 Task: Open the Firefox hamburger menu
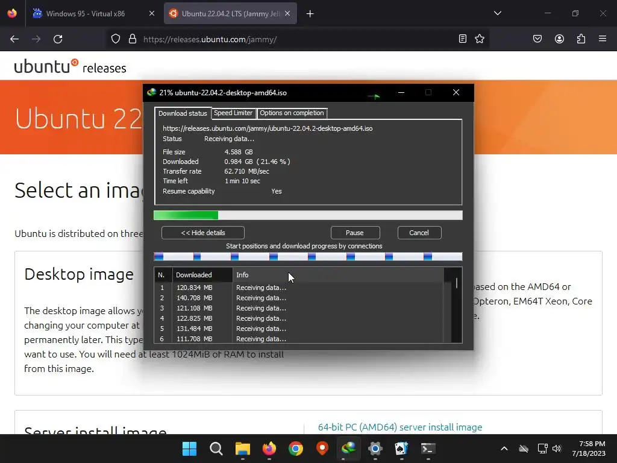click(603, 39)
